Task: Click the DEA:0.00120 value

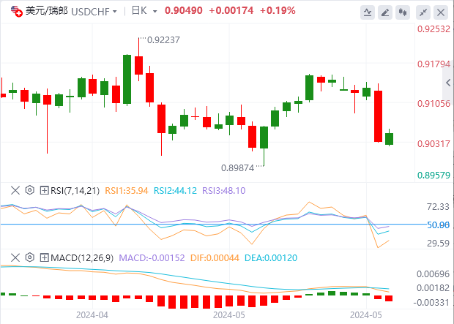Action: coord(271,257)
